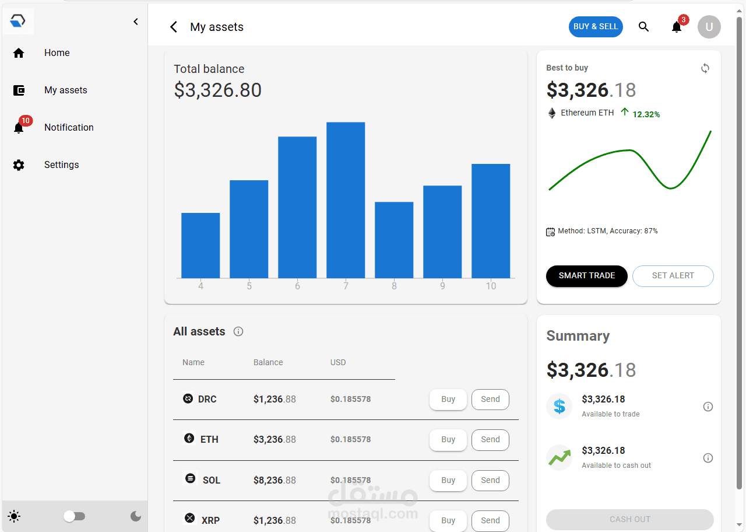Click the green Ethereum price line chart
746x532 pixels.
630,160
